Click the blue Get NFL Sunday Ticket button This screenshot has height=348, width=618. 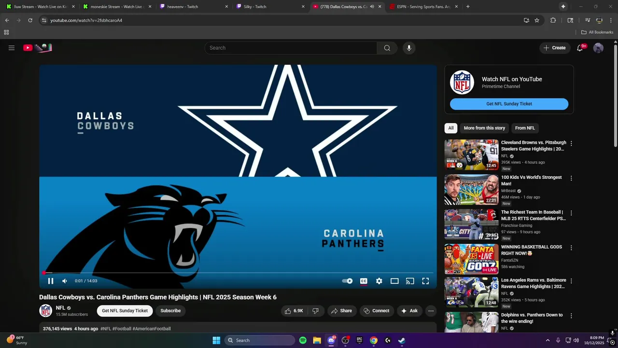(x=509, y=104)
